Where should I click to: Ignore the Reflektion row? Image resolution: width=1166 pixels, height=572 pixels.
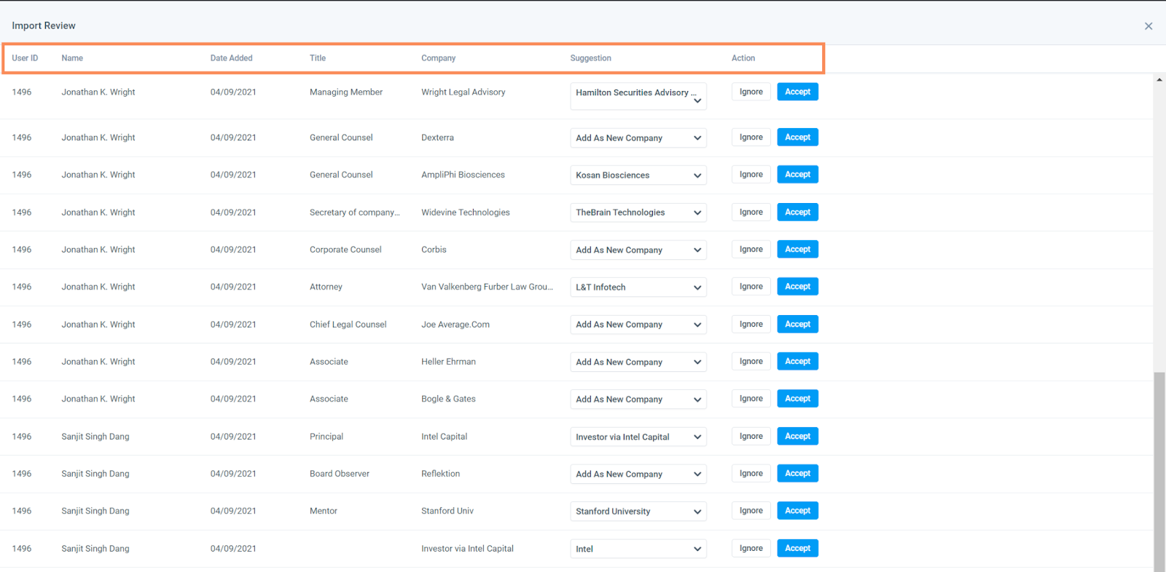tap(751, 473)
